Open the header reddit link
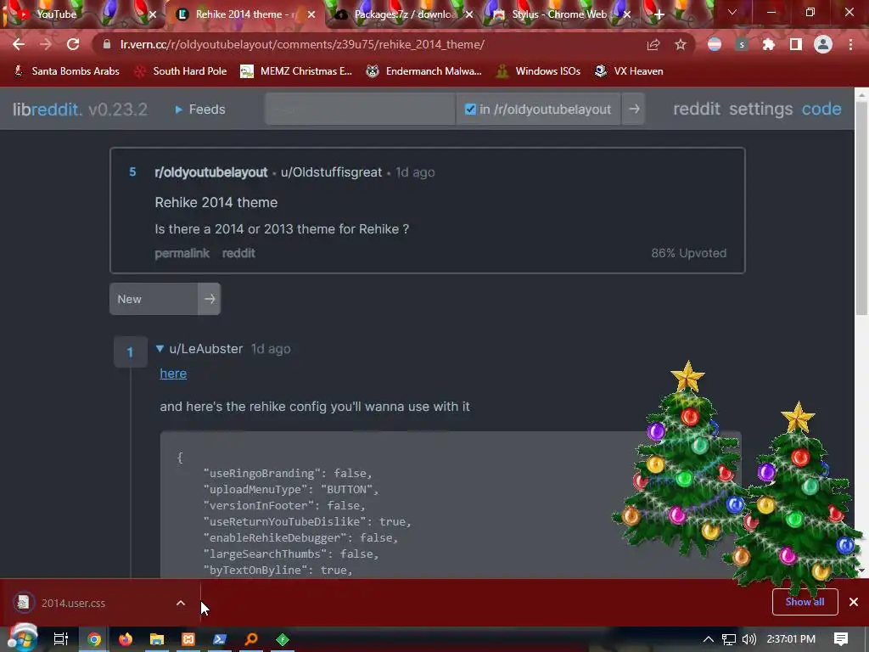 click(696, 110)
